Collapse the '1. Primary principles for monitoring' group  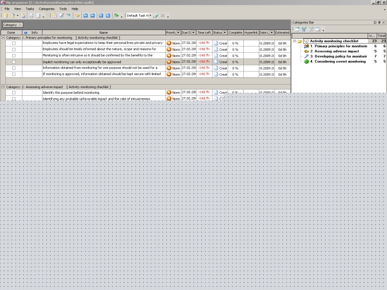pos(3,37)
